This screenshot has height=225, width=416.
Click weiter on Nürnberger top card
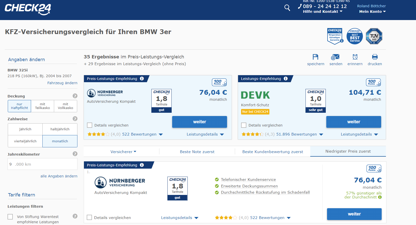(199, 122)
